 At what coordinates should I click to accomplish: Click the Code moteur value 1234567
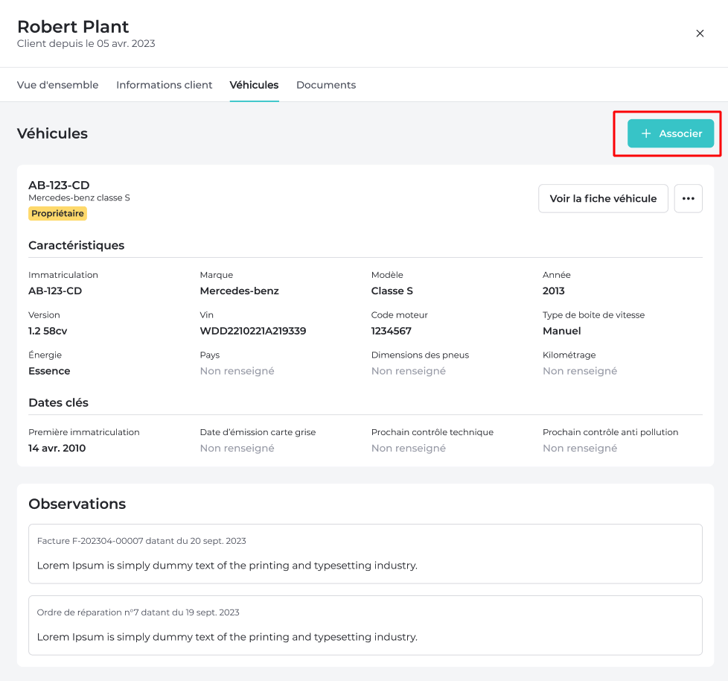(x=391, y=331)
